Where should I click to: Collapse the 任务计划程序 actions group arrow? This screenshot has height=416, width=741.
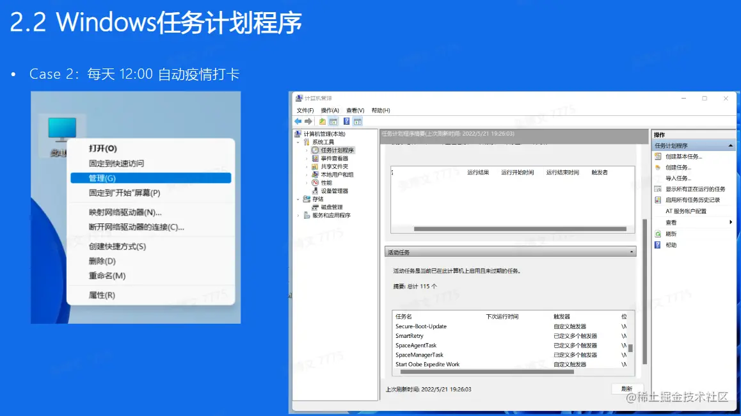tap(730, 145)
